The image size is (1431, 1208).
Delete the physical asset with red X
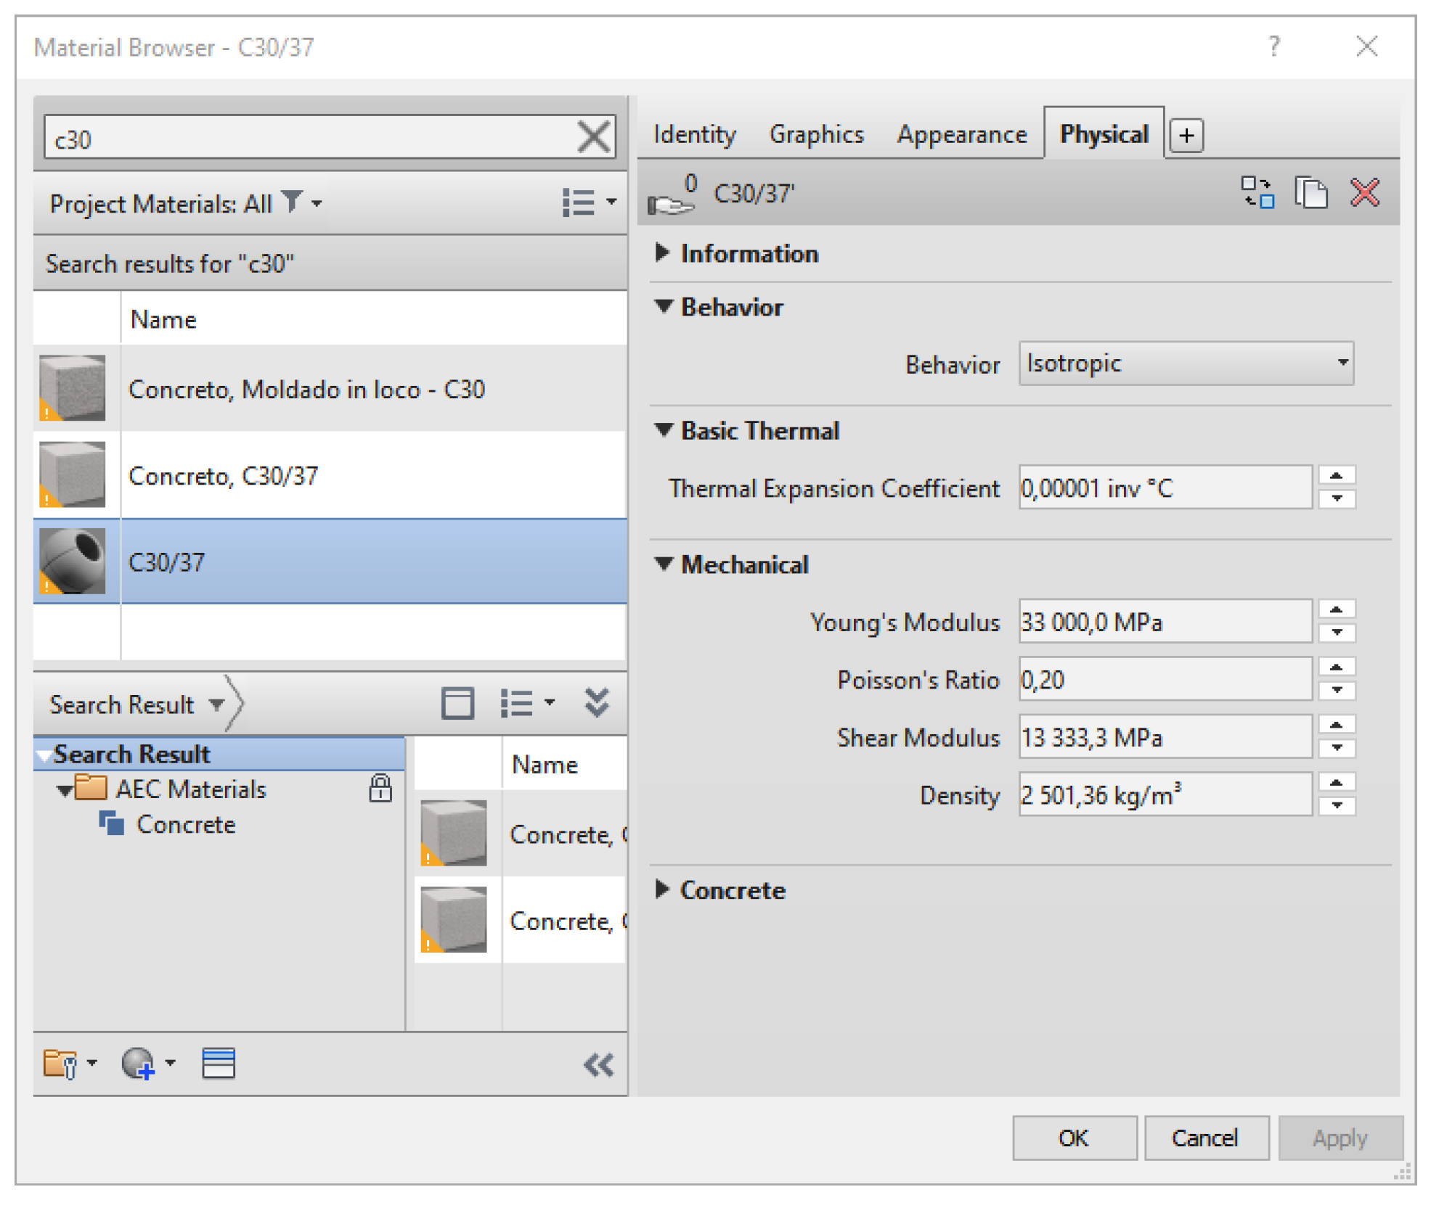pyautogui.click(x=1364, y=193)
